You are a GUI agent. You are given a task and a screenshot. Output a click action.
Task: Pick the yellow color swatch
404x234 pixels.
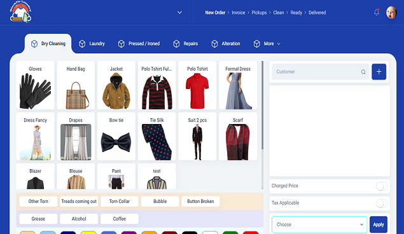pos(88,233)
